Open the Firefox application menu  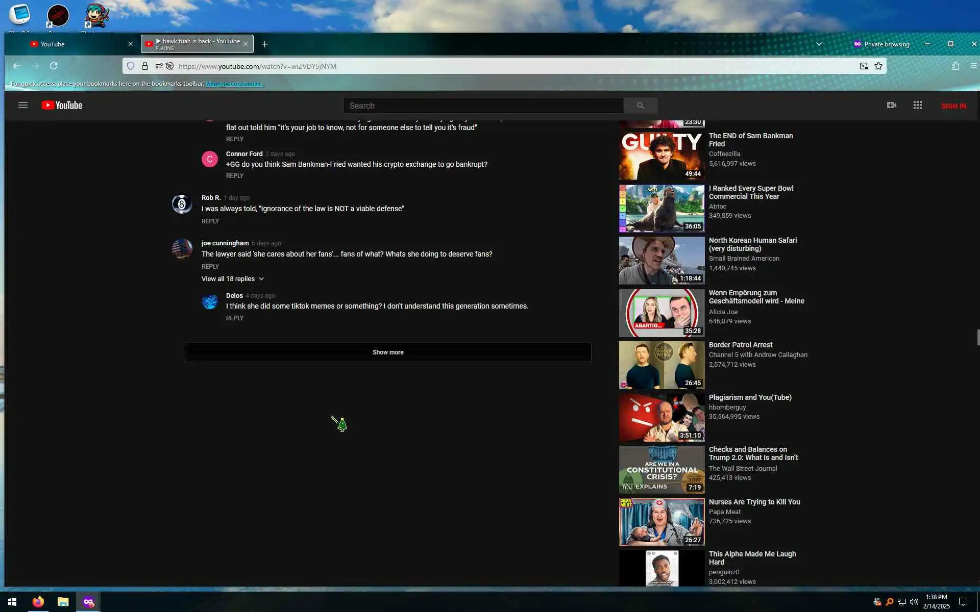[973, 66]
